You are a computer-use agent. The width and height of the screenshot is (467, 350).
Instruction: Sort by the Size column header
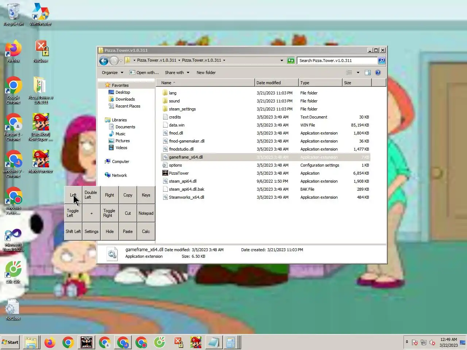[x=357, y=83]
